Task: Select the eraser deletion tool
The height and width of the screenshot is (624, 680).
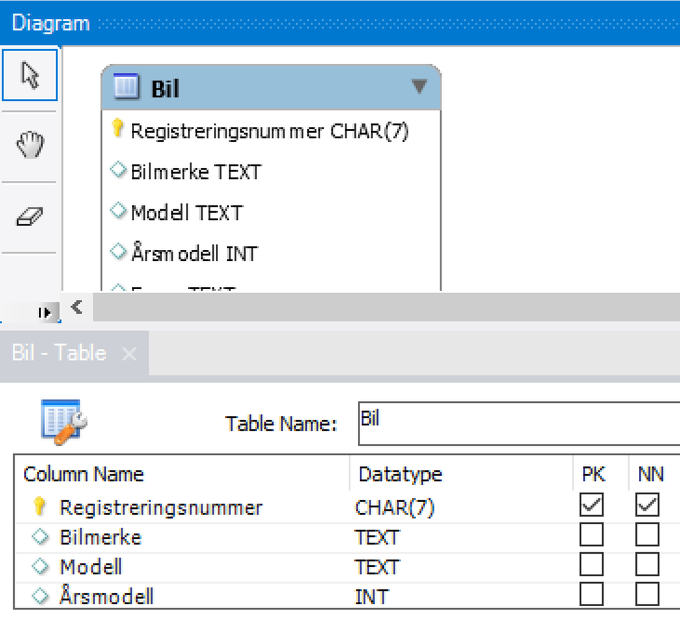Action: [x=30, y=213]
